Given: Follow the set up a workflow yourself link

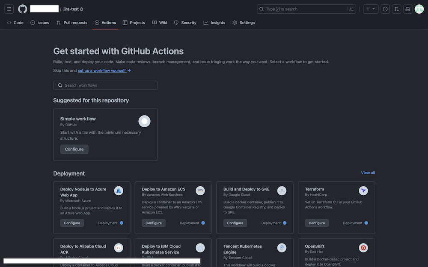Looking at the screenshot, I should (104, 70).
